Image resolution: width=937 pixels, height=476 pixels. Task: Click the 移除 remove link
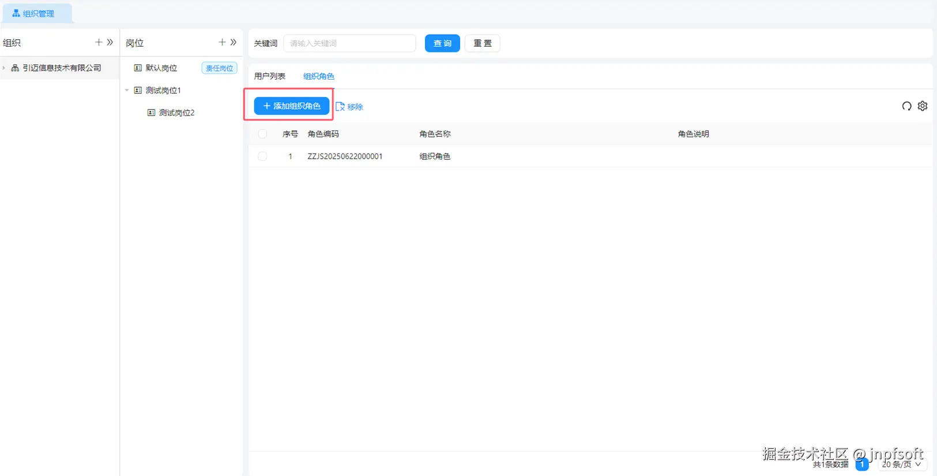click(355, 107)
